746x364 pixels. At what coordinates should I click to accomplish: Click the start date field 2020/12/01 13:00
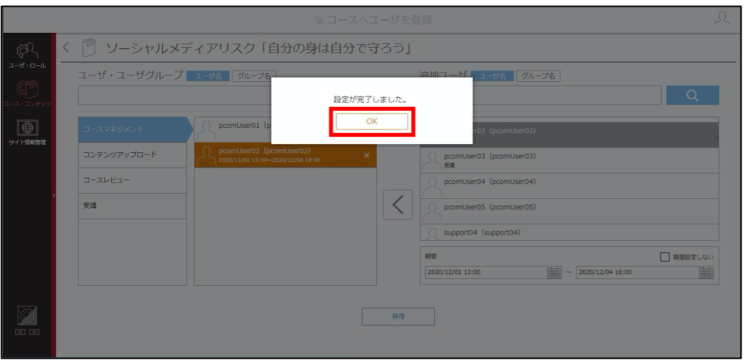[x=486, y=272]
